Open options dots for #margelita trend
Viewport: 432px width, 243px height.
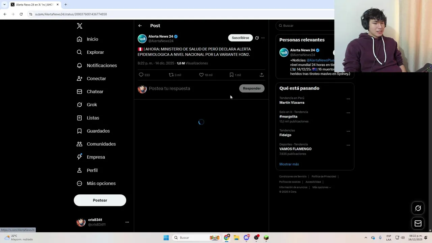pyautogui.click(x=348, y=113)
